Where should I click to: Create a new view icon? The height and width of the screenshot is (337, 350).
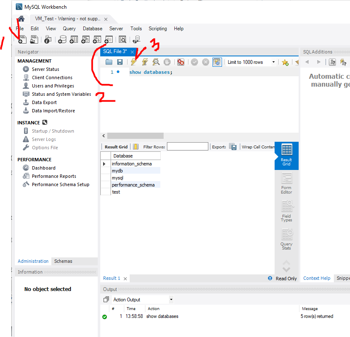click(85, 39)
